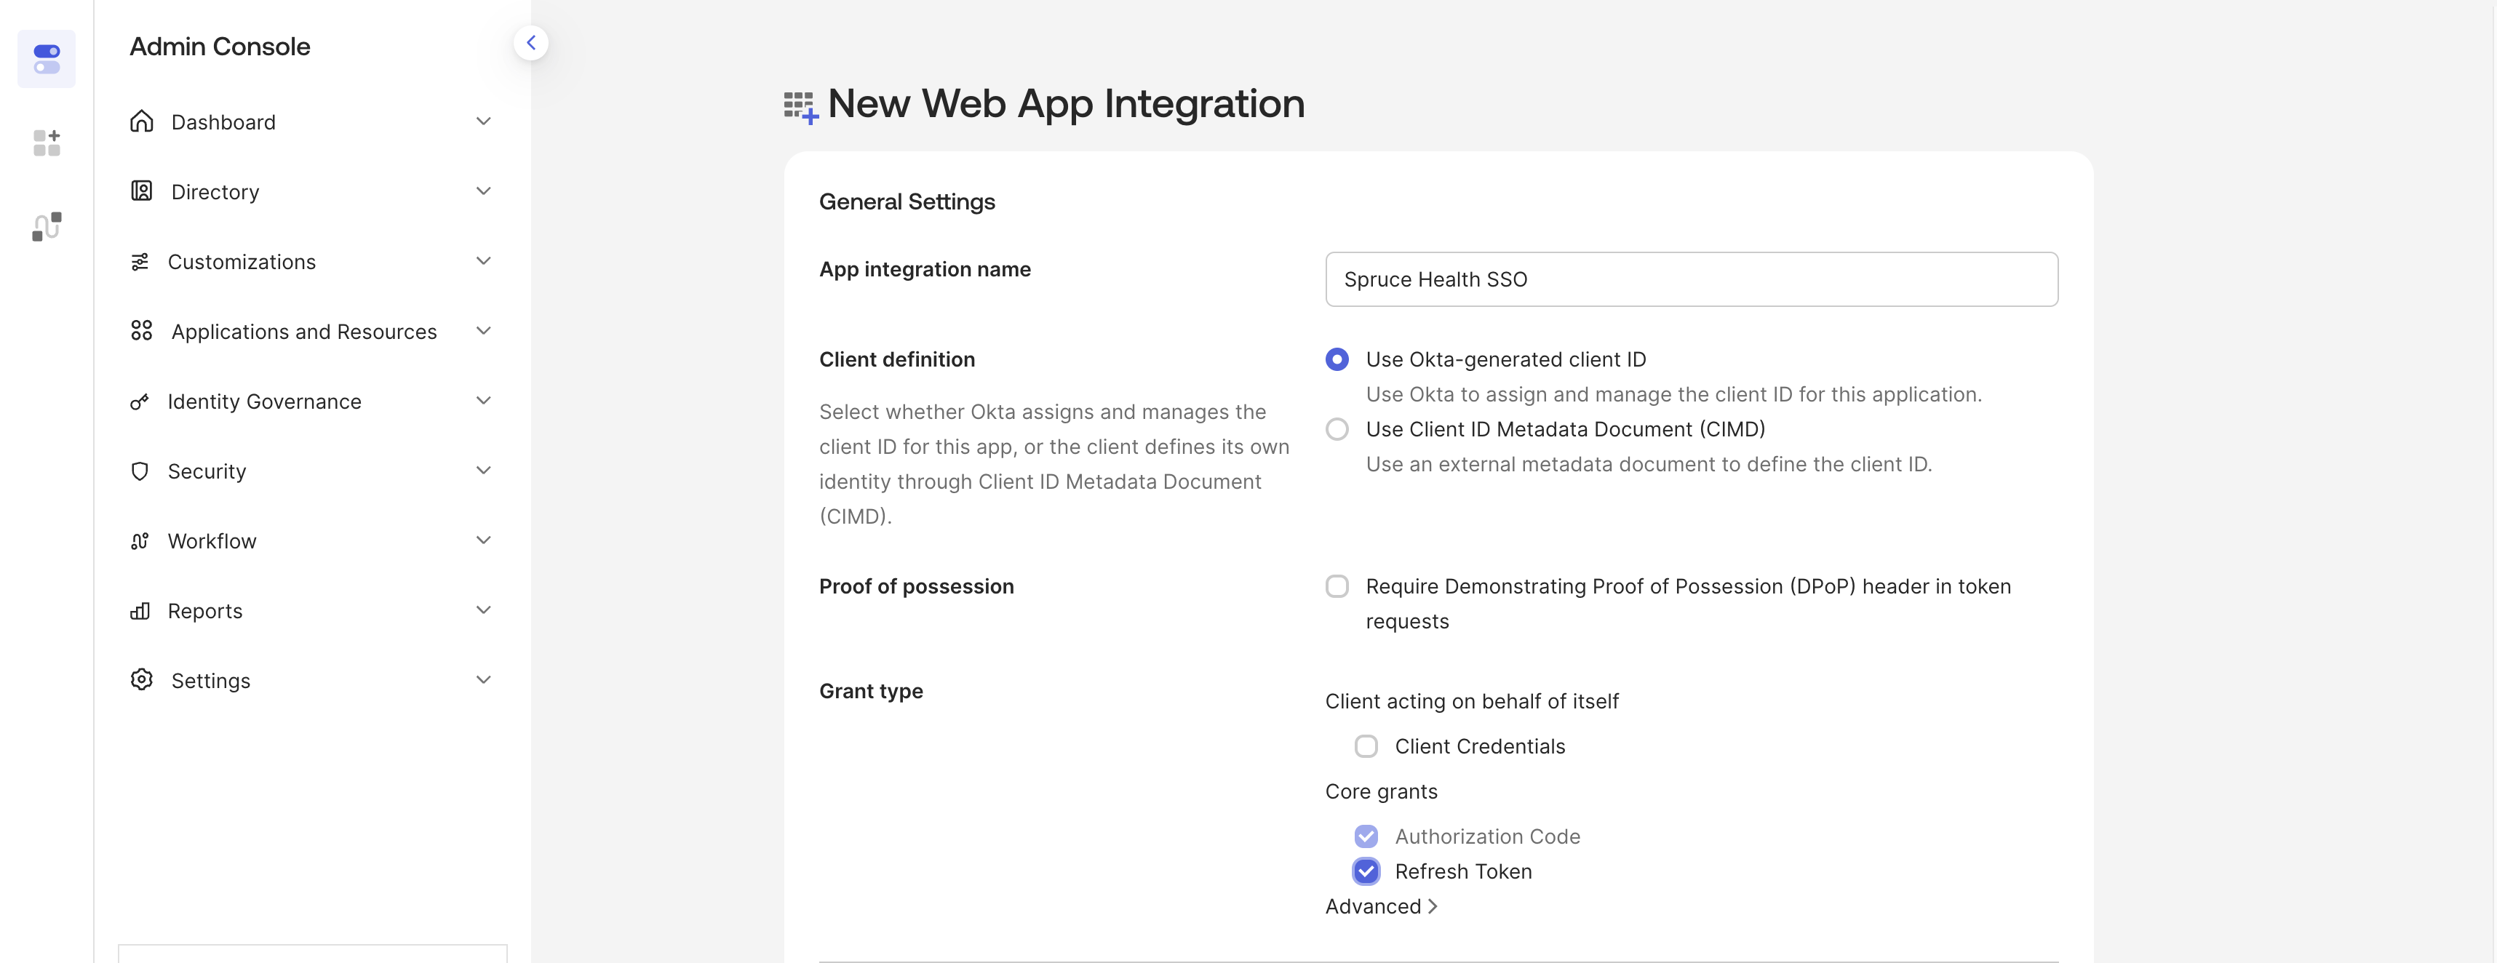
Task: Click the Reports bar-chart icon
Action: point(140,610)
